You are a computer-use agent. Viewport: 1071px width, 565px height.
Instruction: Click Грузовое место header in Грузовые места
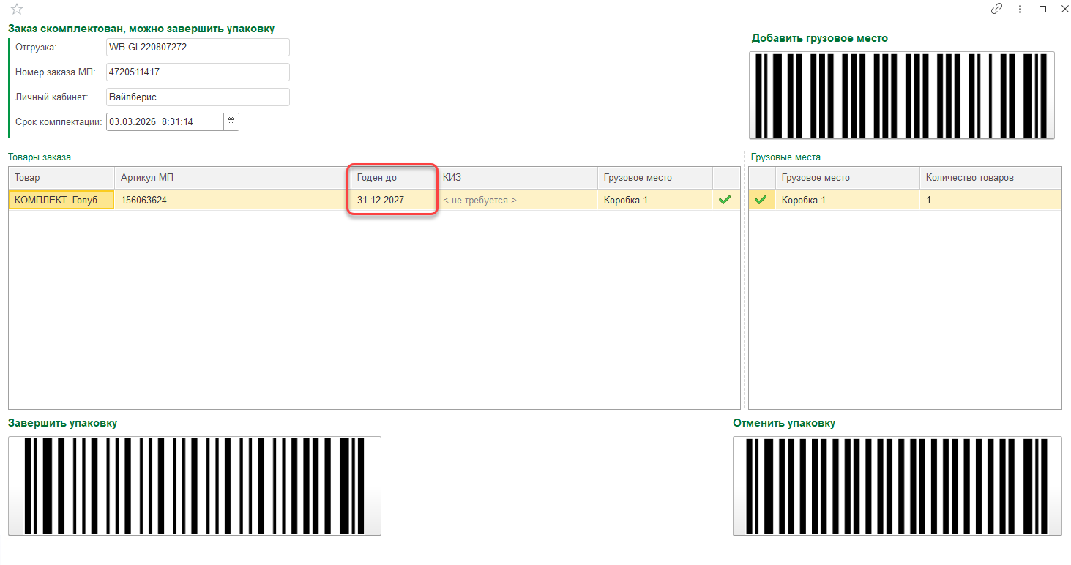pyautogui.click(x=848, y=178)
